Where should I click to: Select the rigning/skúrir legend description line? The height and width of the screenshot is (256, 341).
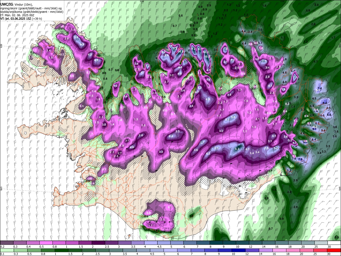(31, 8)
